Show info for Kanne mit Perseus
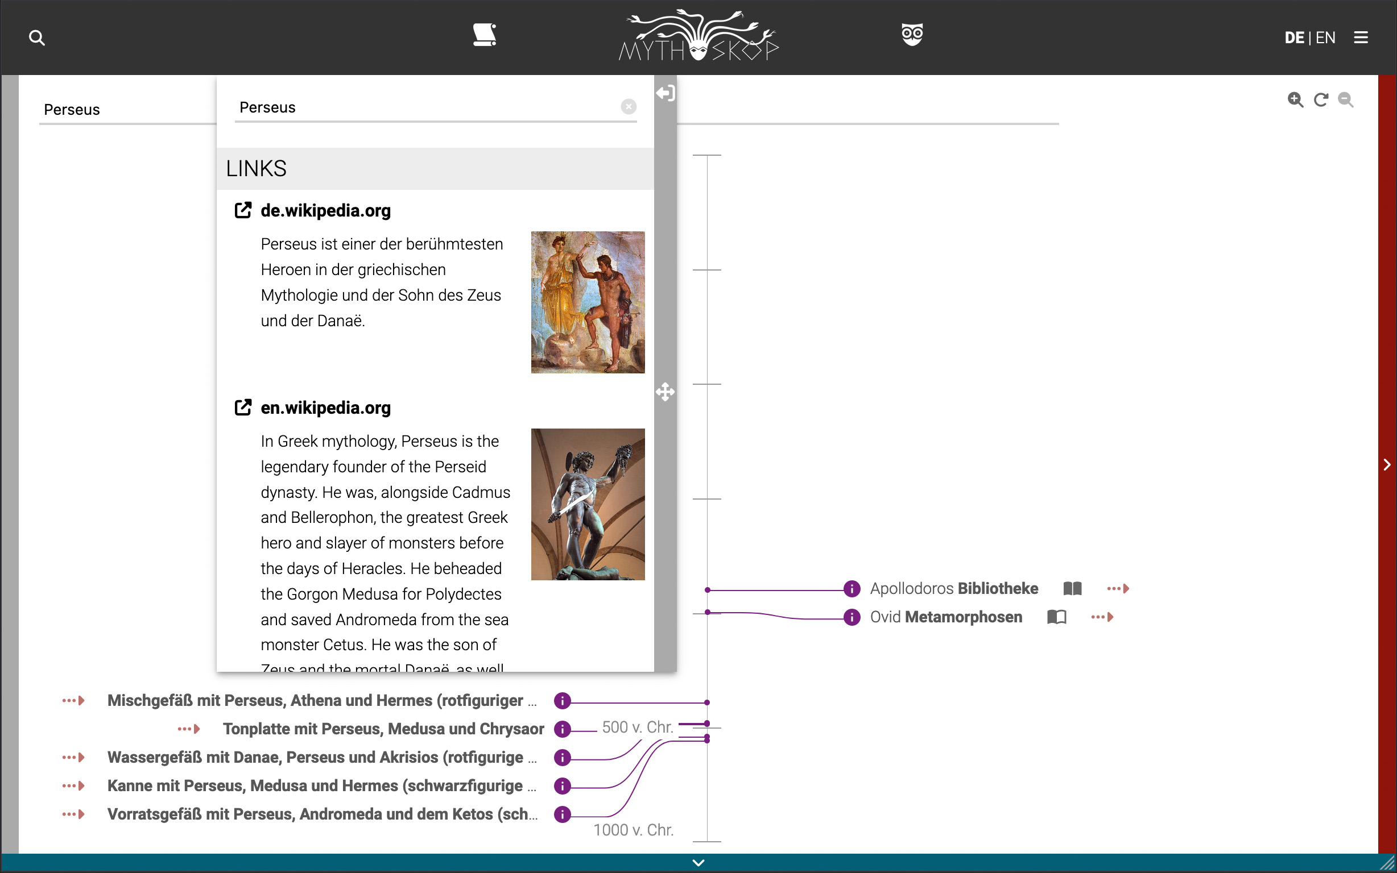The width and height of the screenshot is (1397, 873). (x=562, y=786)
